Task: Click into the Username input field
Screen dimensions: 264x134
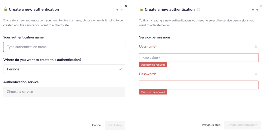Action: point(199,58)
